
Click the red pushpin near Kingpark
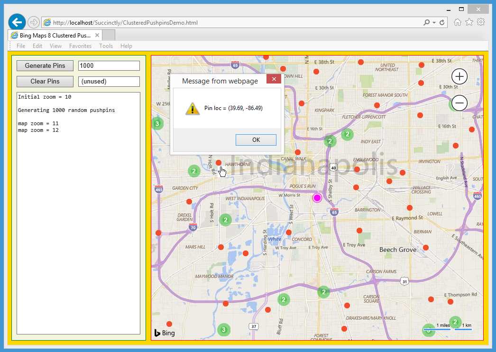tap(302, 103)
